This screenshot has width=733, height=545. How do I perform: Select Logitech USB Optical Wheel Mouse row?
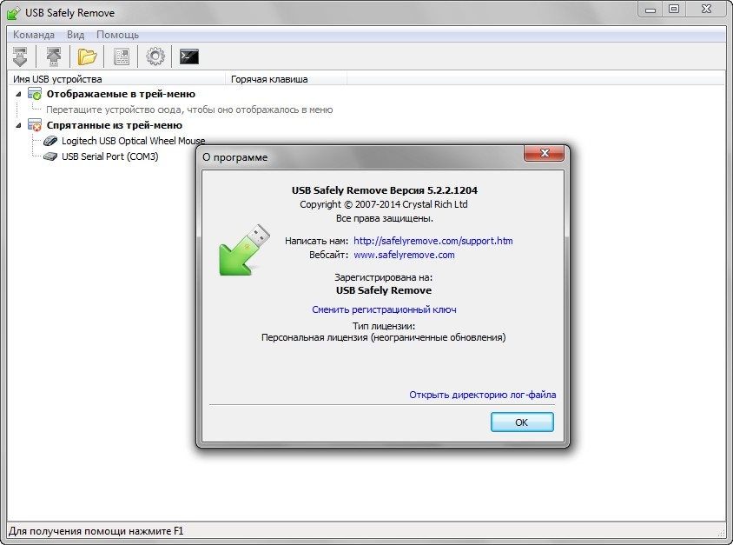(133, 141)
